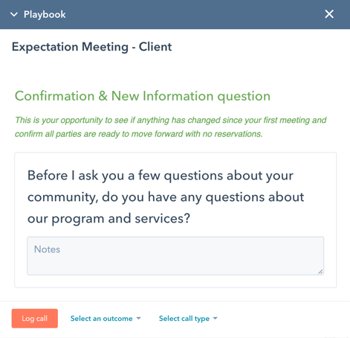The height and width of the screenshot is (338, 350).
Task: Open the Select an outcome dropdown
Action: coord(106,319)
